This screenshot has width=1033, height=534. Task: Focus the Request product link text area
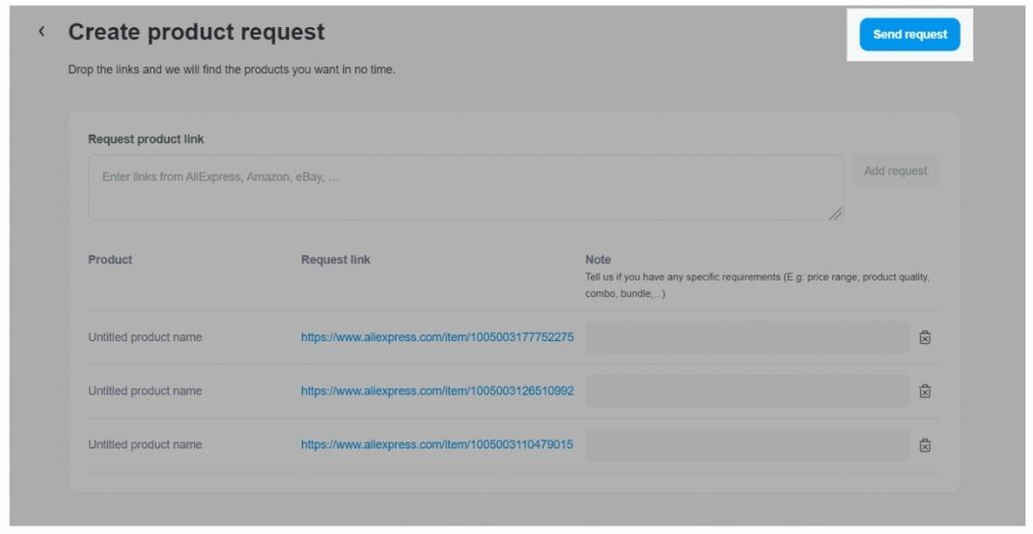pyautogui.click(x=465, y=187)
